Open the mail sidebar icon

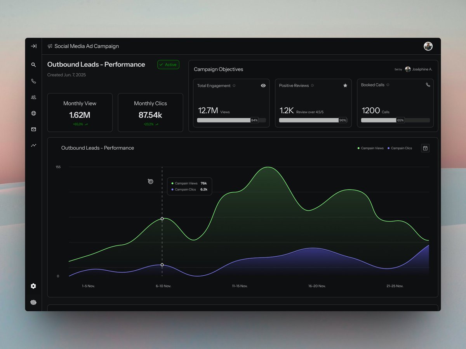[33, 129]
